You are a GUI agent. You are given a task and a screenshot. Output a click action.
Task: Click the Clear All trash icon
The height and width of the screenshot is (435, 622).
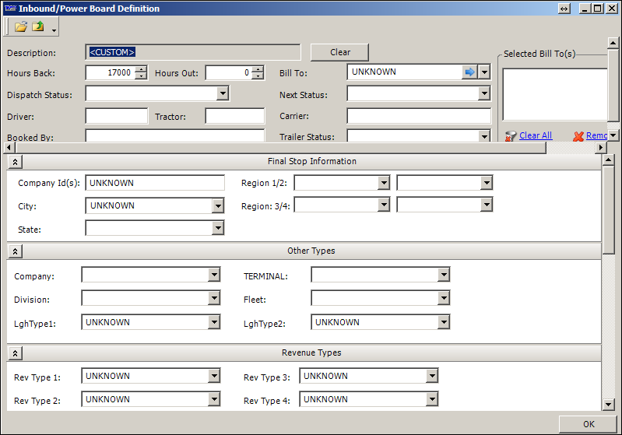(510, 135)
